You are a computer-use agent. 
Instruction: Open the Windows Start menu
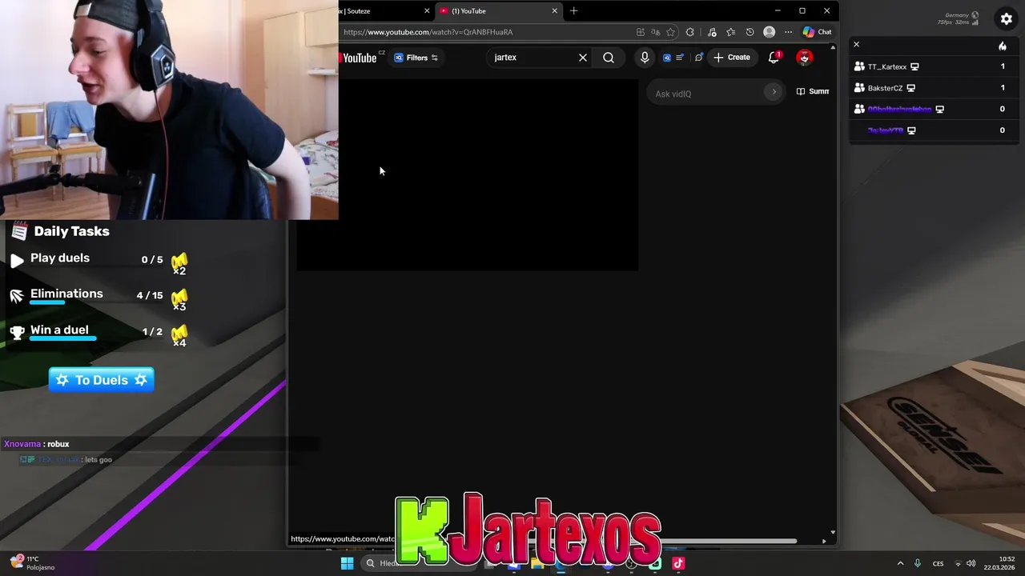point(347,563)
